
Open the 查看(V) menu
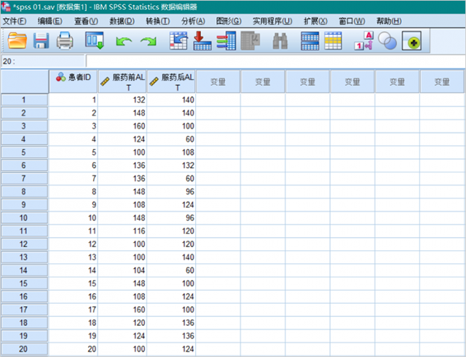coord(86,21)
